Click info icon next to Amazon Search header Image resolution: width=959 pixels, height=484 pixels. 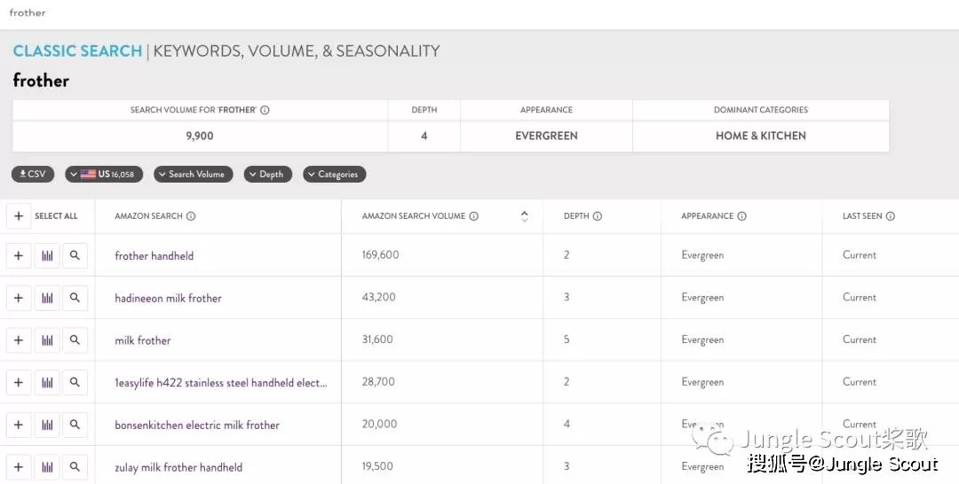191,216
